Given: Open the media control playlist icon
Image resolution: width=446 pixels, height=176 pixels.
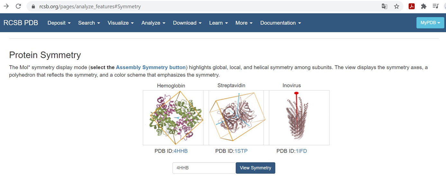Looking at the screenshot, I should pyautogui.click(x=436, y=6).
